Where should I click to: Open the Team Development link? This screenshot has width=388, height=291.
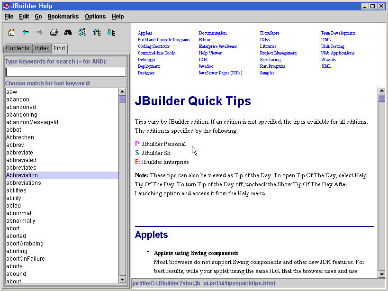(338, 33)
